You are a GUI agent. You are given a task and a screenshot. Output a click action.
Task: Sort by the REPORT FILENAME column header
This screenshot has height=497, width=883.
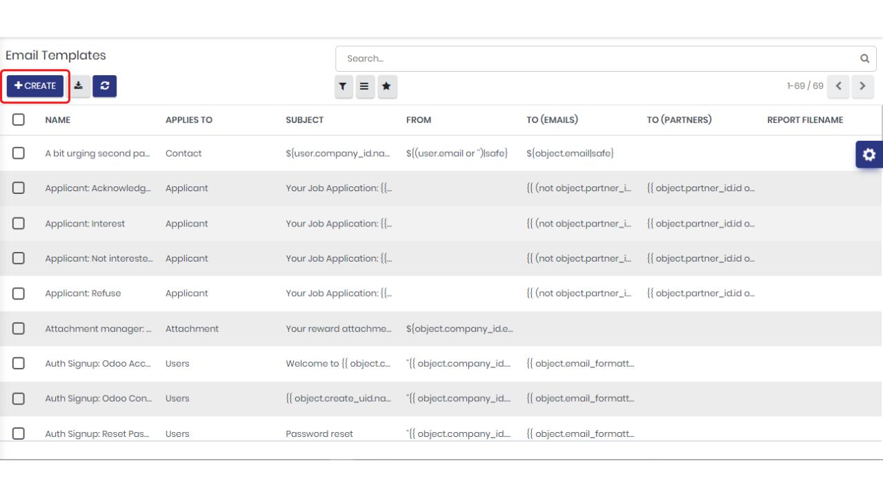click(805, 120)
